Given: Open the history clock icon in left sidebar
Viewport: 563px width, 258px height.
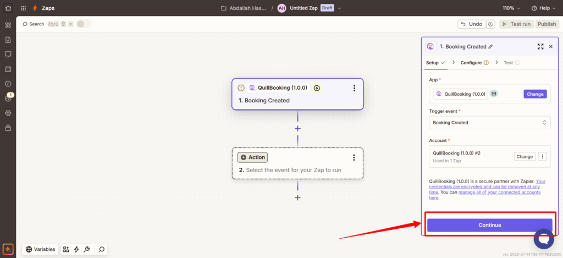Looking at the screenshot, I should (x=8, y=84).
